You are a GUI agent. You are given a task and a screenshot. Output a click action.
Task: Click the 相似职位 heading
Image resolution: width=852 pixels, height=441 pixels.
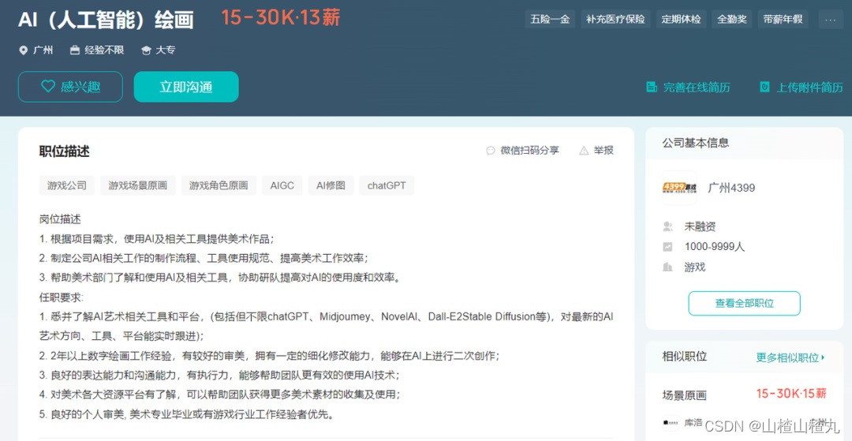coord(684,357)
